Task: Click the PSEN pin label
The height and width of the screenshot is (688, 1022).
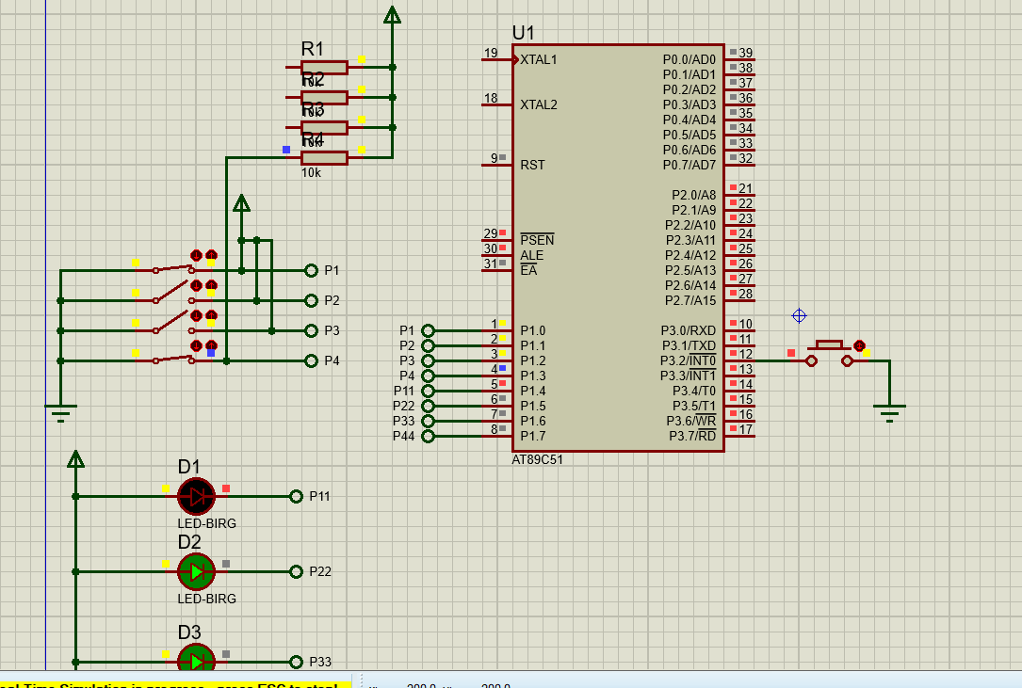Action: pos(537,240)
